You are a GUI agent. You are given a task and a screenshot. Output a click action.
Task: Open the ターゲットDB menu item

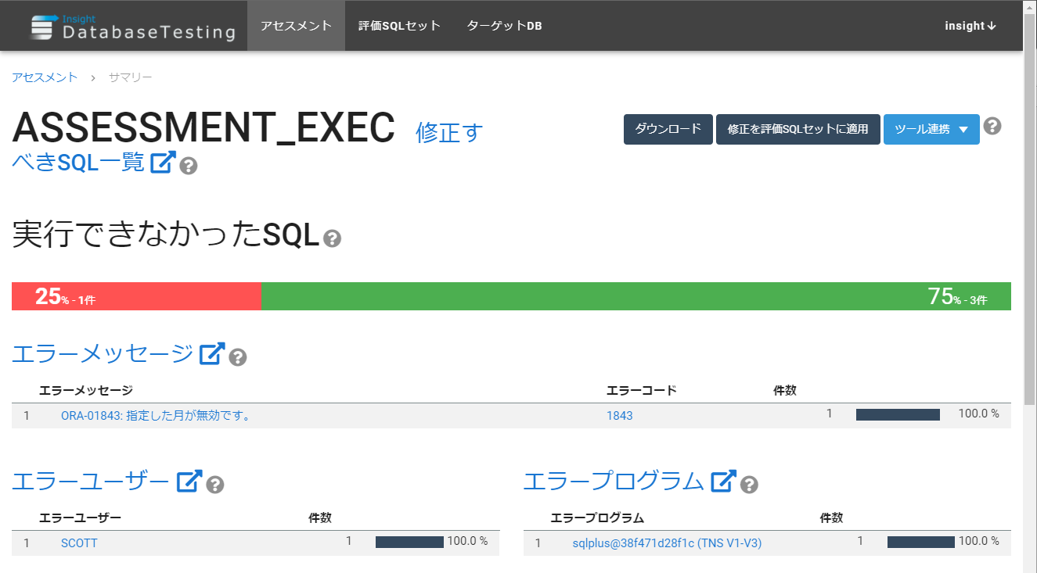coord(504,26)
